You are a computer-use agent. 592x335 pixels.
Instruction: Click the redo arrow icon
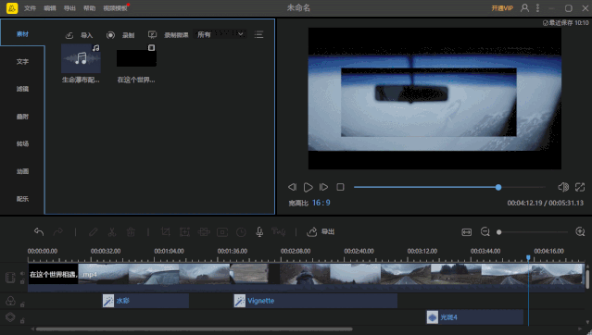(x=58, y=231)
